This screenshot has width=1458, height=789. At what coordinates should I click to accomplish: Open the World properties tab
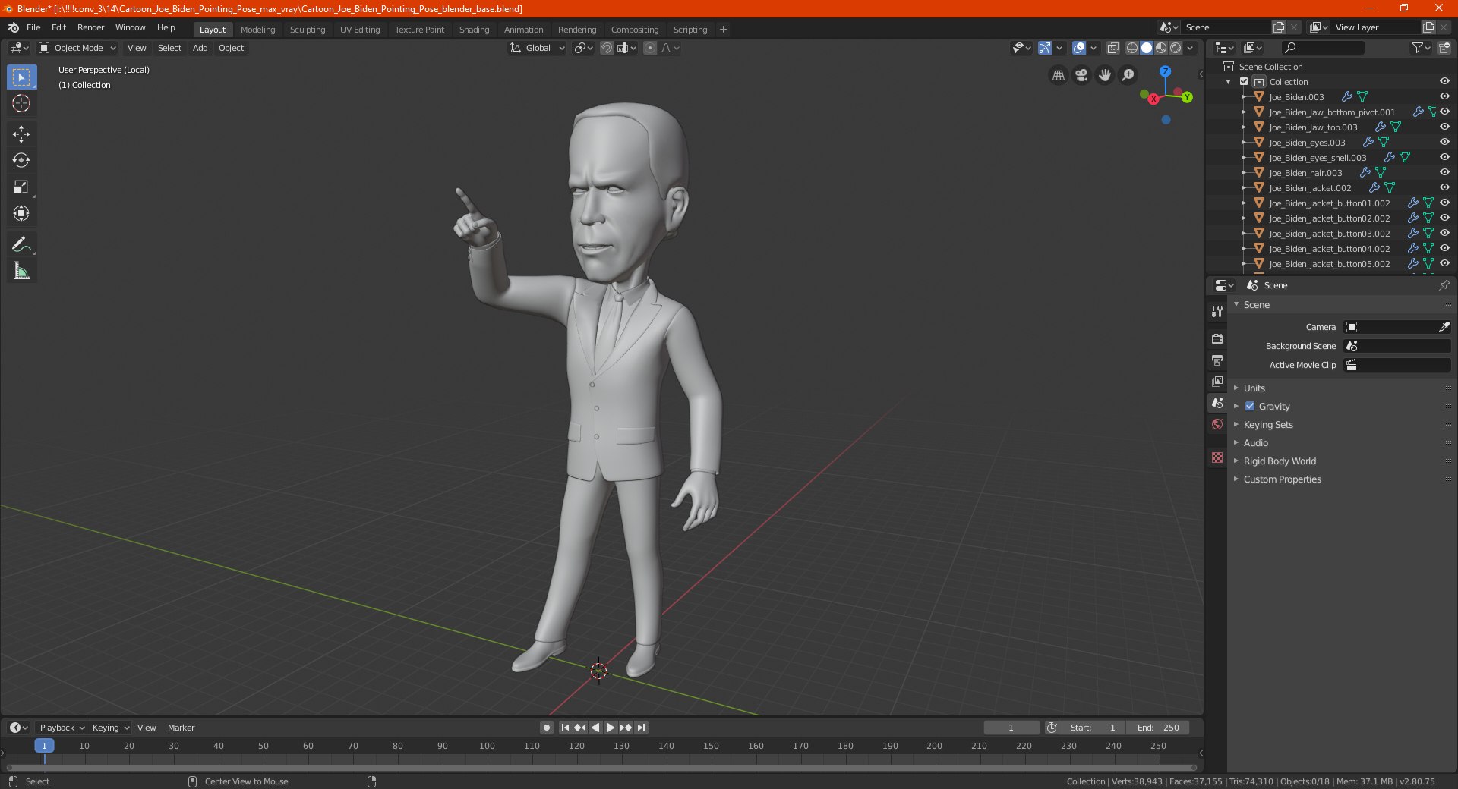[x=1217, y=424]
